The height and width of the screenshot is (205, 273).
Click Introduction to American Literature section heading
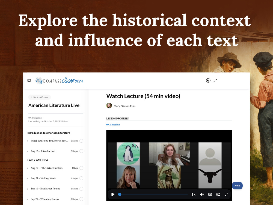point(49,133)
